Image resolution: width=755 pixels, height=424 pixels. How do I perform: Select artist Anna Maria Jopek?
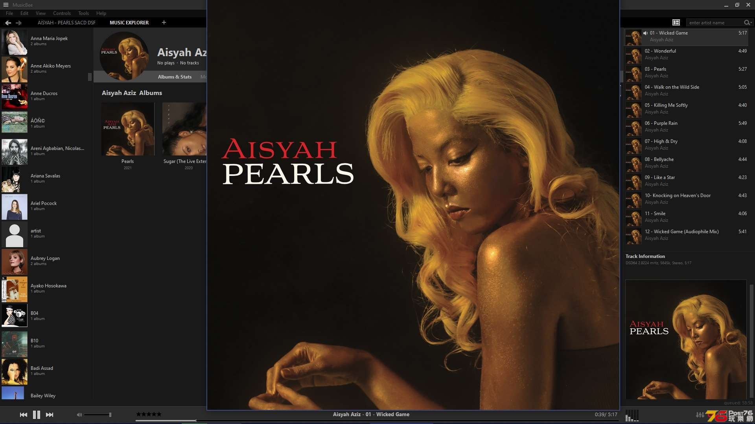(46, 41)
